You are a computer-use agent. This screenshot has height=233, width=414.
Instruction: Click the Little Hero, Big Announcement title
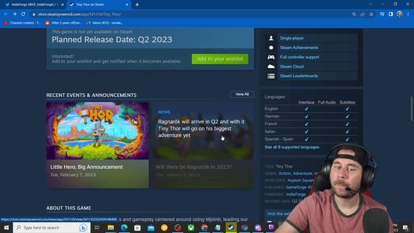pos(86,167)
